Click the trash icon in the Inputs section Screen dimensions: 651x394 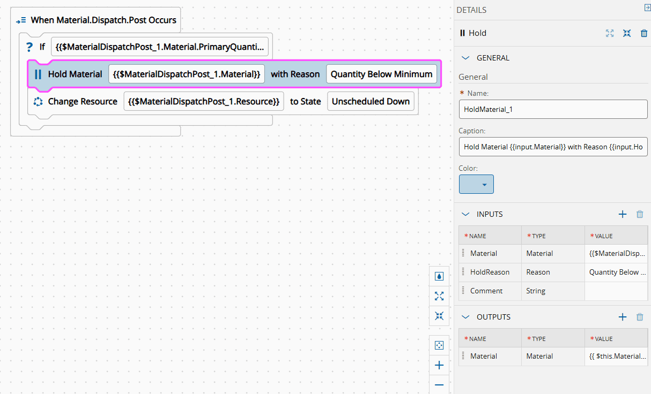[x=640, y=214]
